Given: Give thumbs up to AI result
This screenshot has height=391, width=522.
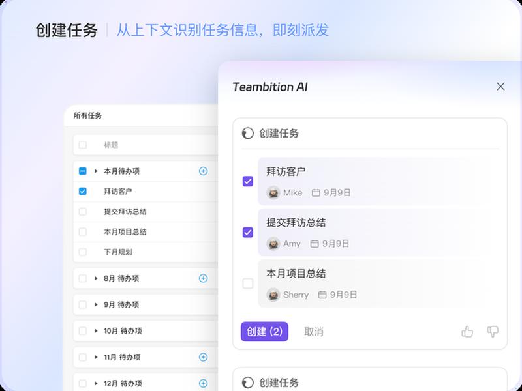Looking at the screenshot, I should pos(467,332).
